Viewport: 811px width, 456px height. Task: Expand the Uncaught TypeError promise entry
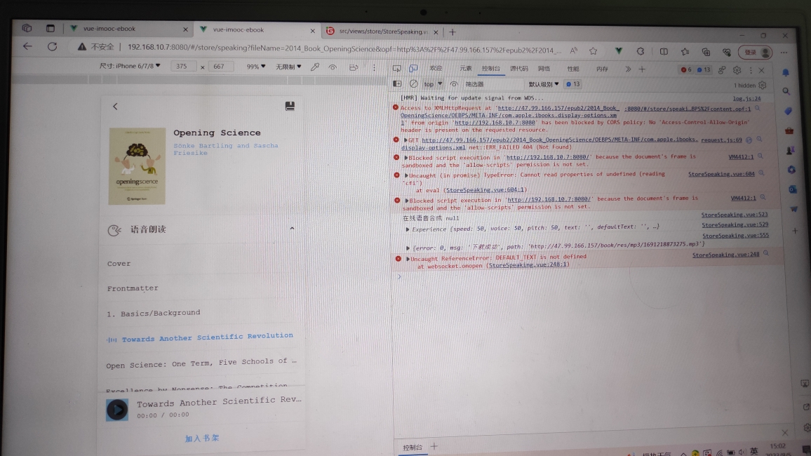[x=406, y=175]
